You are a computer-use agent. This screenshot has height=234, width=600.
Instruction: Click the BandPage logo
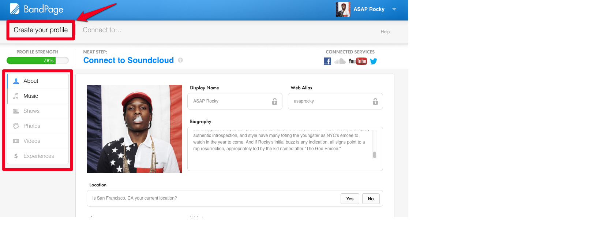pyautogui.click(x=37, y=9)
